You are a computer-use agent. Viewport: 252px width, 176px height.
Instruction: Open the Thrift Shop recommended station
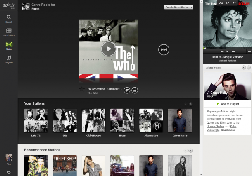click(65, 166)
